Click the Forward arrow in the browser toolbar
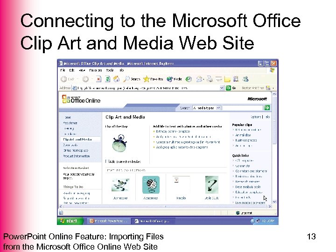This screenshot has width=336, height=252. 85,79
